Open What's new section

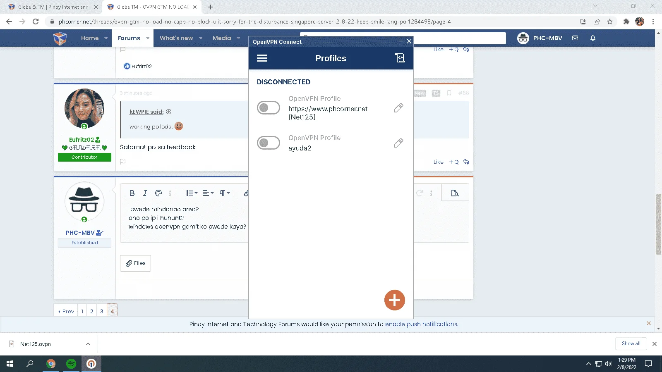(x=176, y=38)
